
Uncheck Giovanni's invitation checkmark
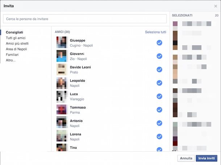click(x=159, y=56)
